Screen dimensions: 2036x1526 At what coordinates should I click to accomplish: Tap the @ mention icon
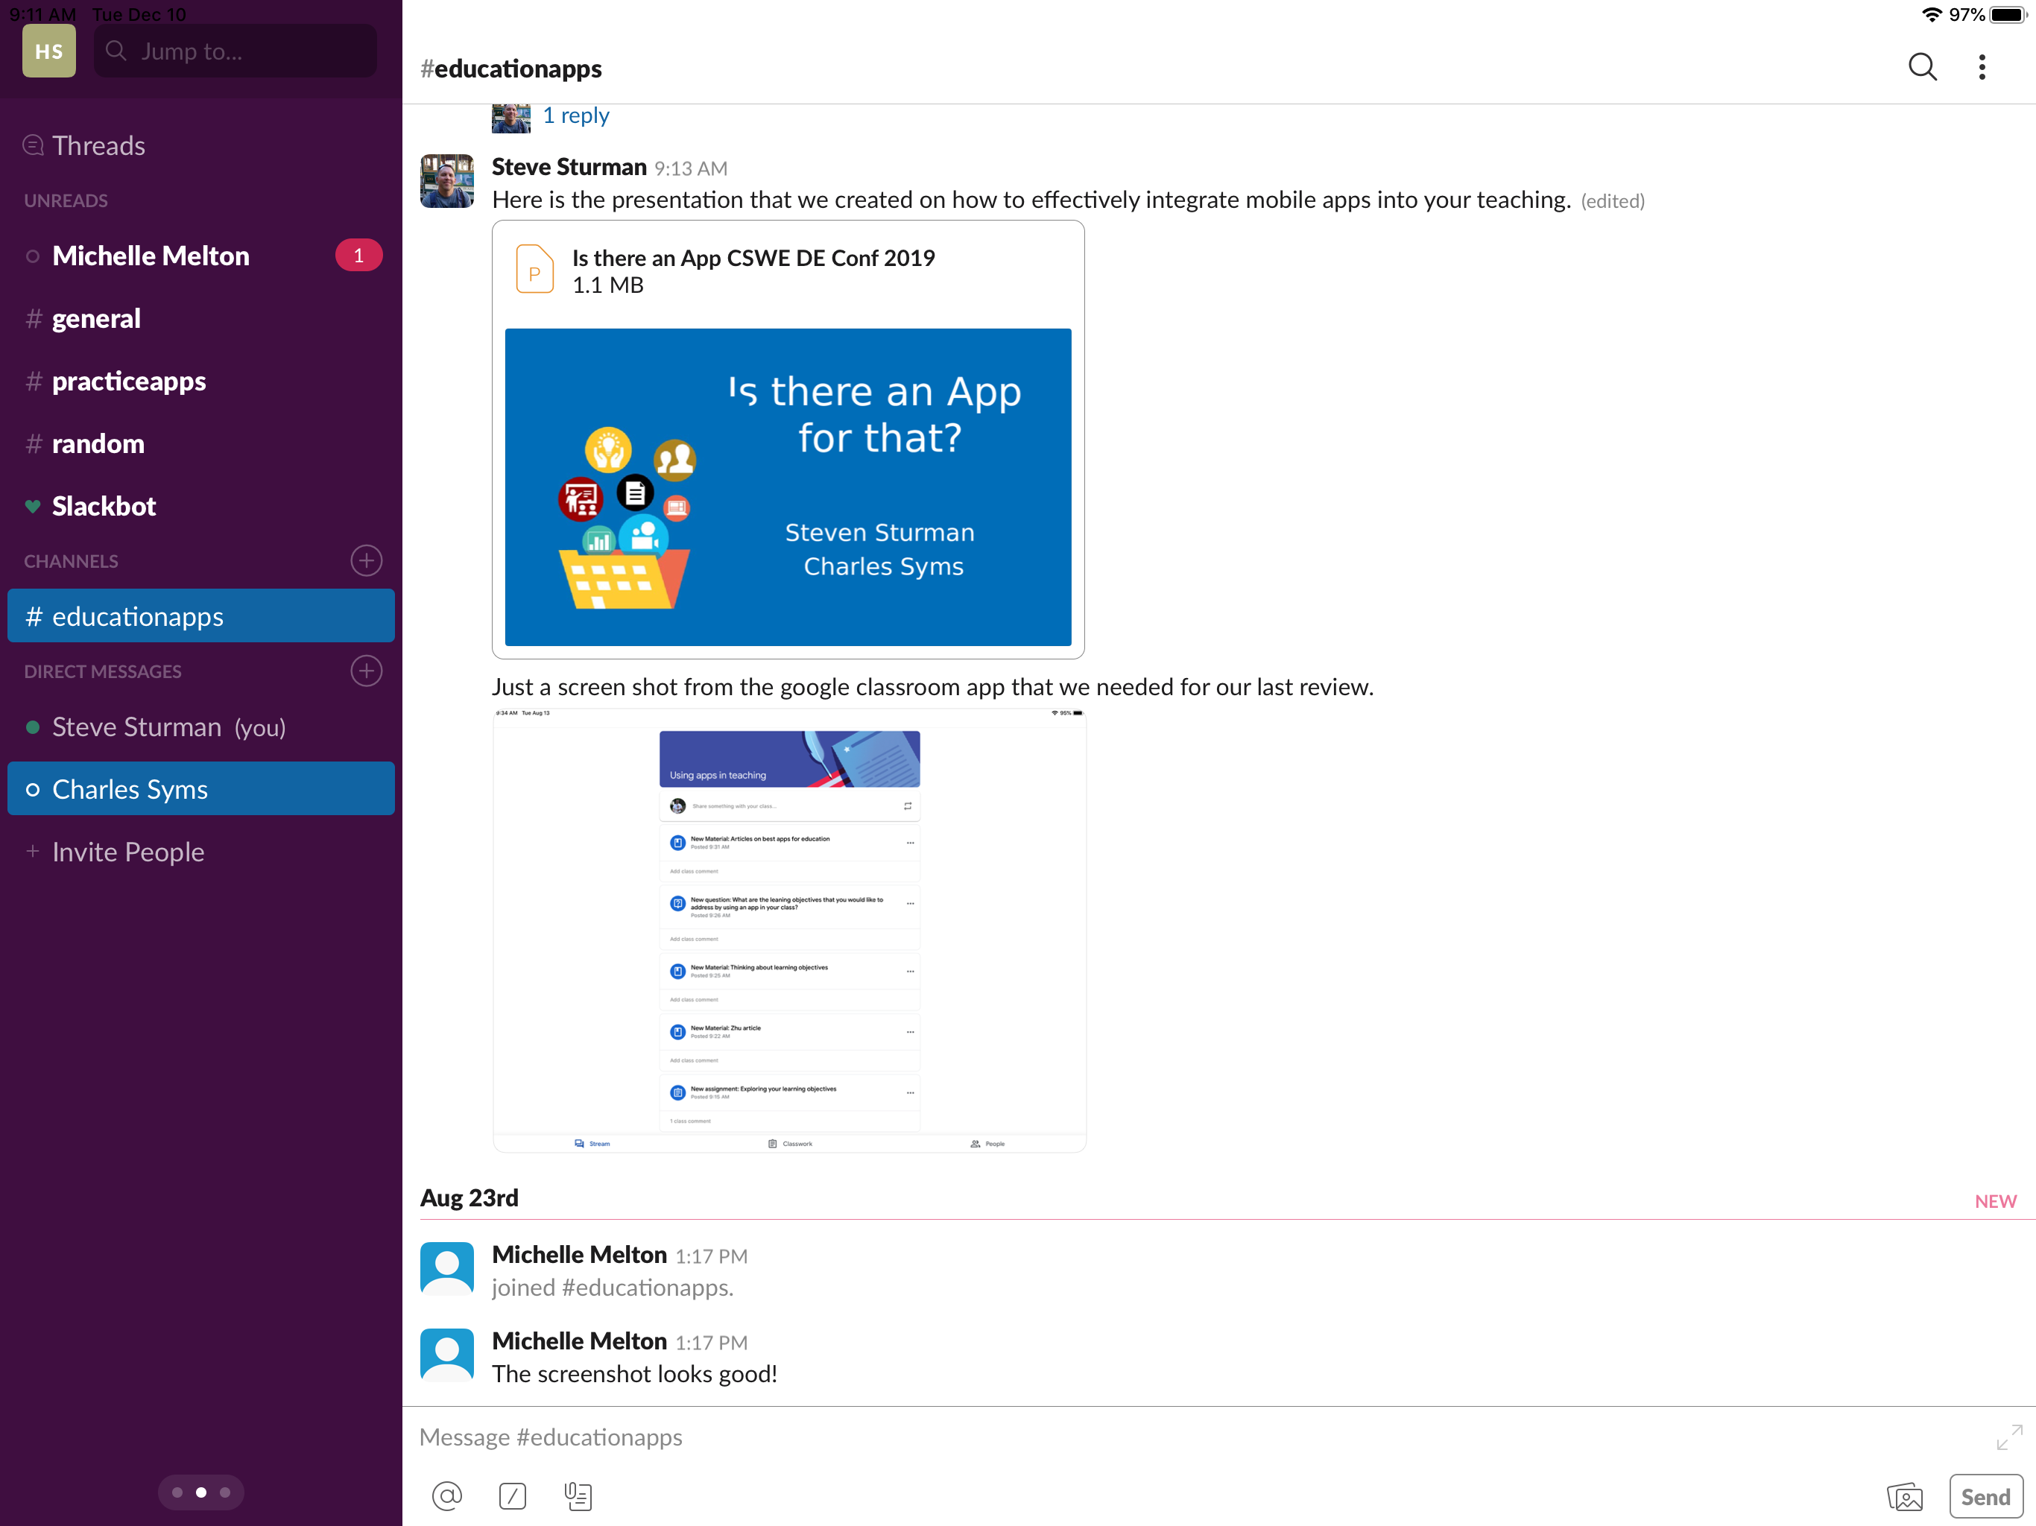pos(446,1495)
